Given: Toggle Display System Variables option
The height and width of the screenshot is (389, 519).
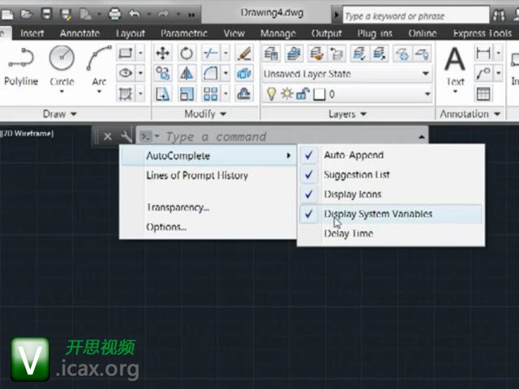Looking at the screenshot, I should (391, 214).
